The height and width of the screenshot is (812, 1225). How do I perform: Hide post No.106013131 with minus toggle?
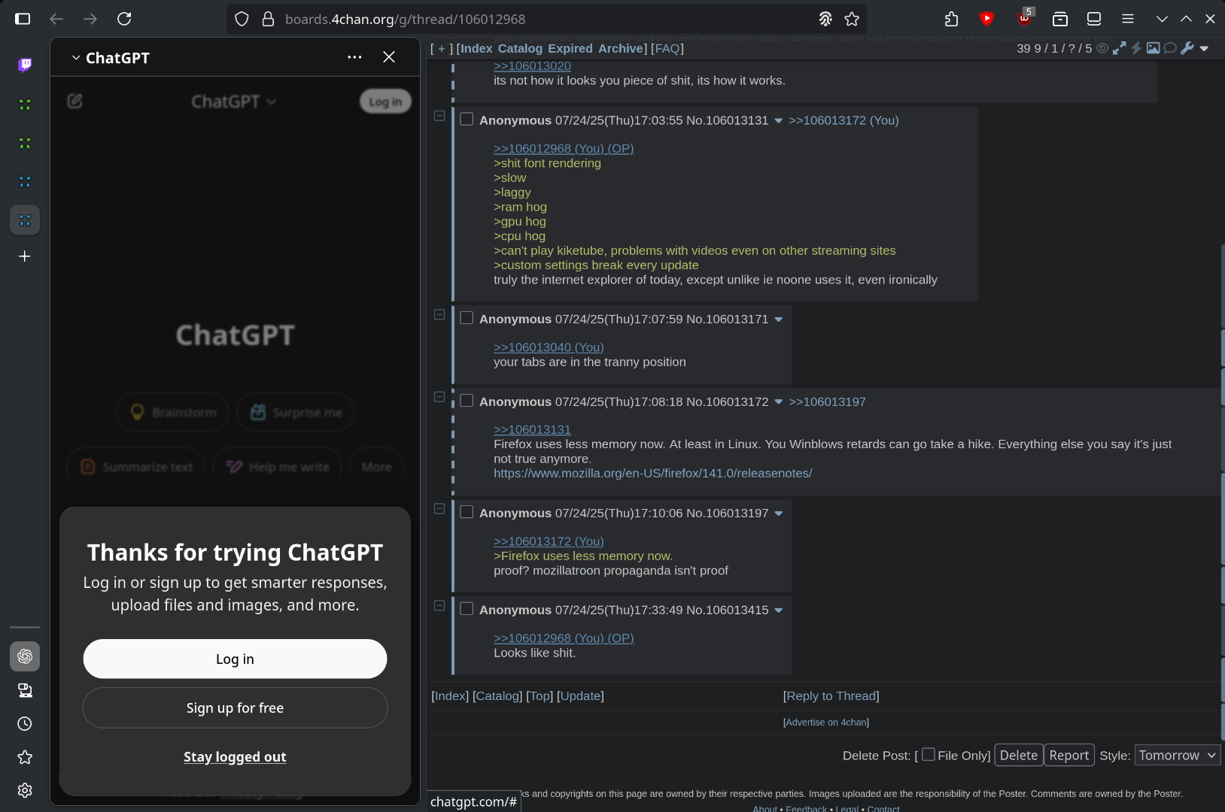tap(439, 116)
